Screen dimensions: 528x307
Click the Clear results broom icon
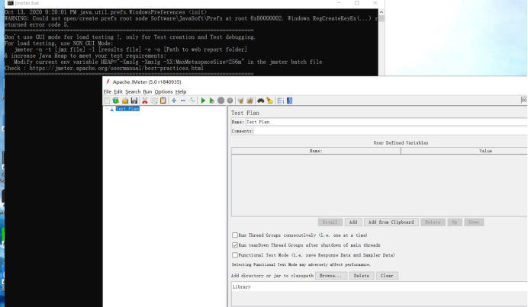pyautogui.click(x=240, y=101)
